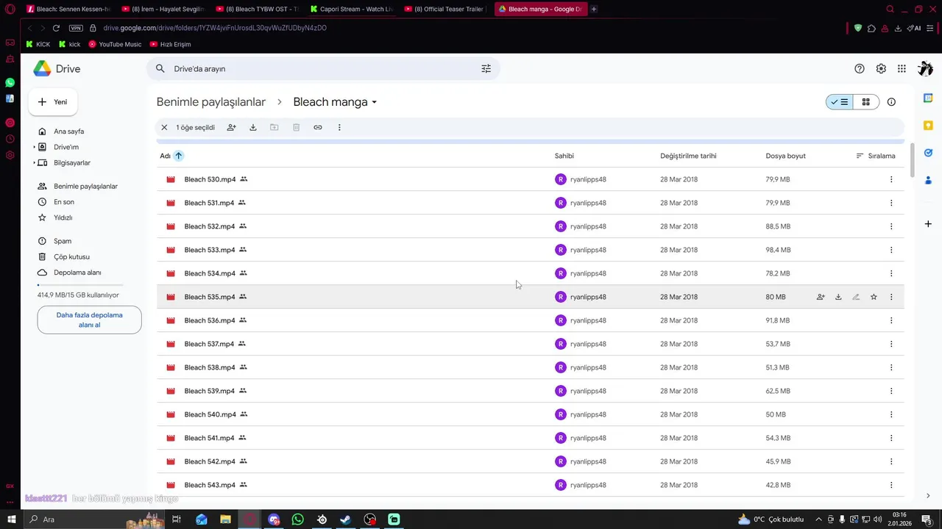
Task: Open more options for Bleach 542.mp4
Action: pyautogui.click(x=891, y=461)
